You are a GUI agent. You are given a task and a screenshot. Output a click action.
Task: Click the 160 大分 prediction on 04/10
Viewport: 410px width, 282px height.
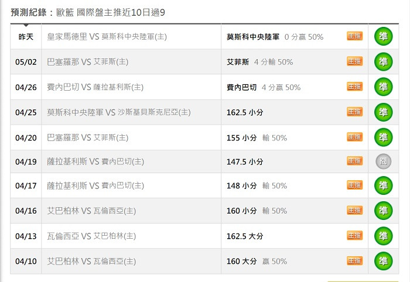(x=241, y=261)
